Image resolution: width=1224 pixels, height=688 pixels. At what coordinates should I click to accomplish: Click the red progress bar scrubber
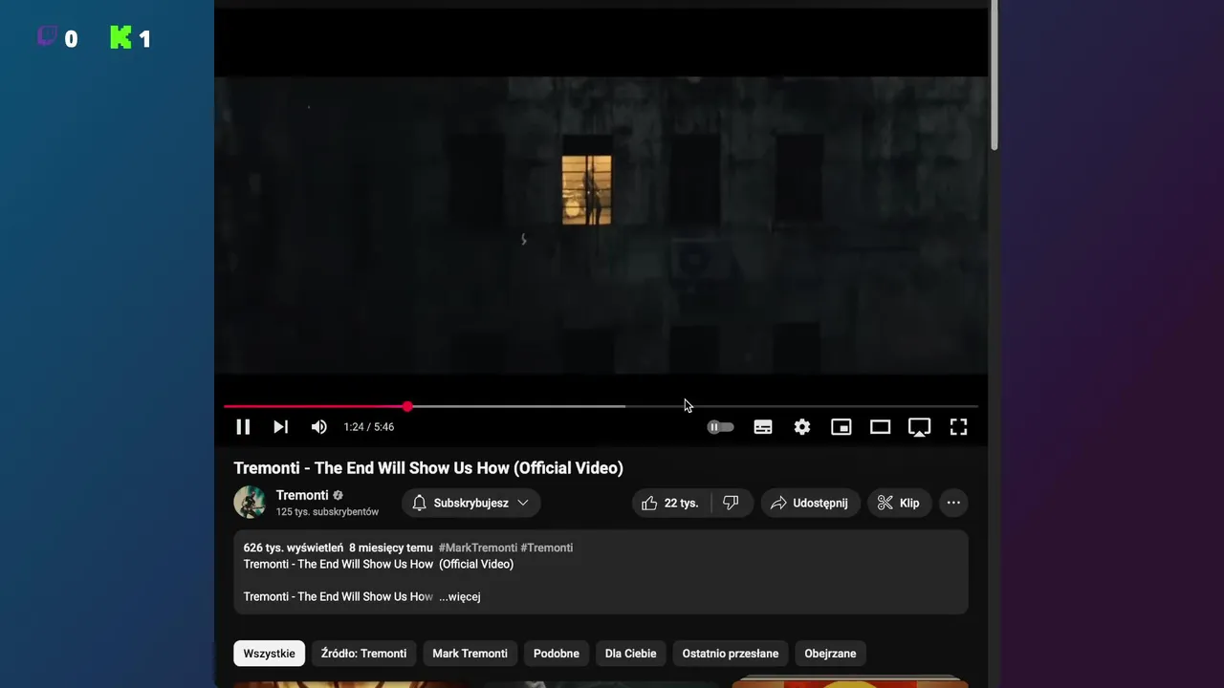point(407,407)
